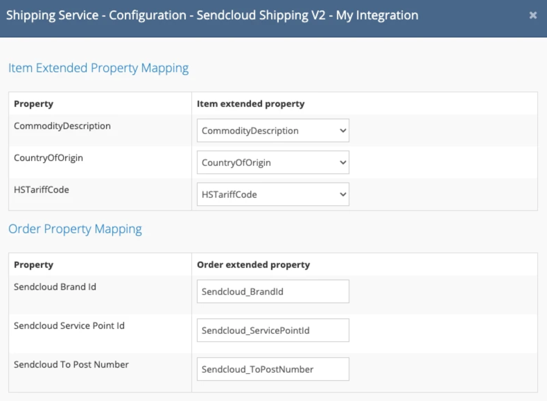This screenshot has width=547, height=401.
Task: Edit the Sendcloud_ServicePointId input field
Action: (273, 330)
